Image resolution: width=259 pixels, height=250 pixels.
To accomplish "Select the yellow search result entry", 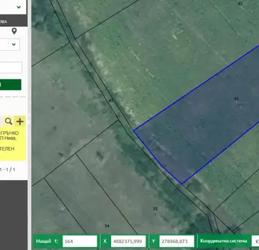I will pyautogui.click(x=12, y=144).
